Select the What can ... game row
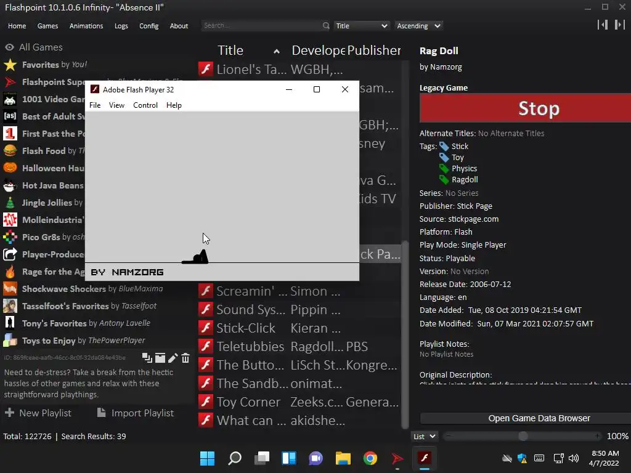 [299, 420]
